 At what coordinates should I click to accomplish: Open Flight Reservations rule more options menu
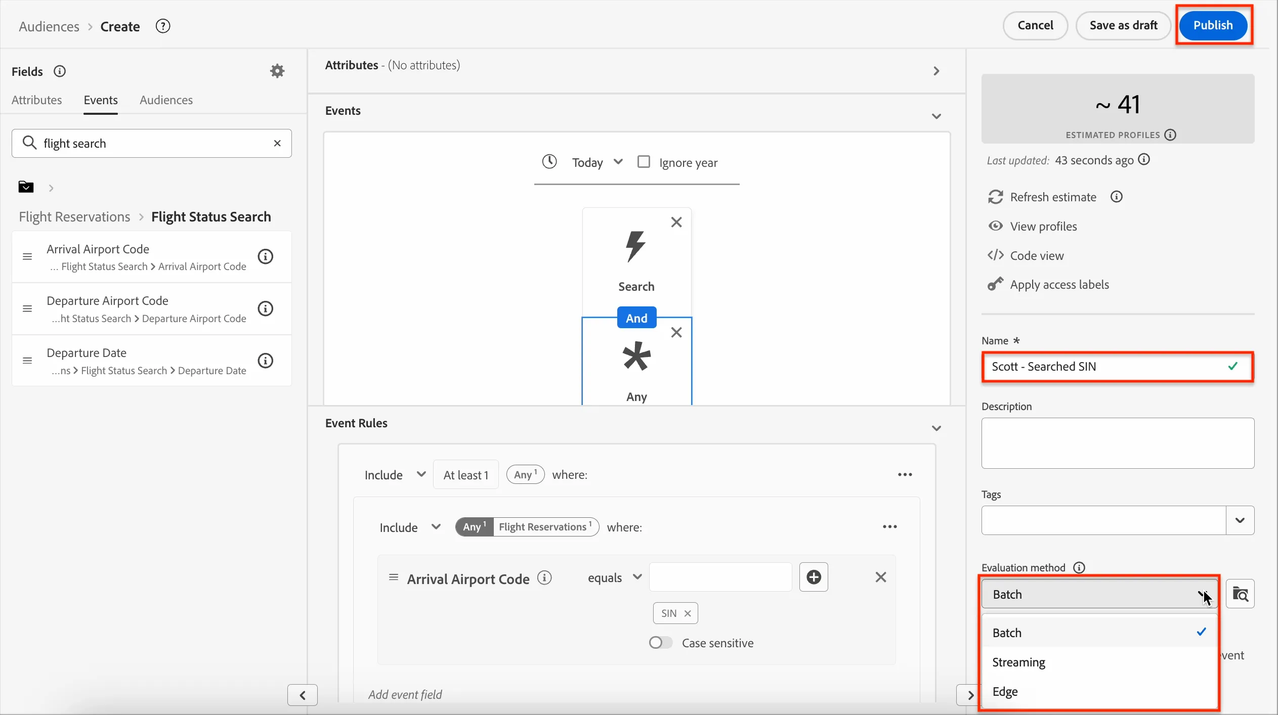890,527
